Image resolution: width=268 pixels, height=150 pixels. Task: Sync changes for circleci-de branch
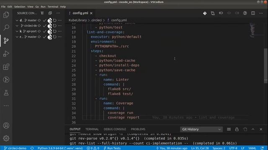39,26
